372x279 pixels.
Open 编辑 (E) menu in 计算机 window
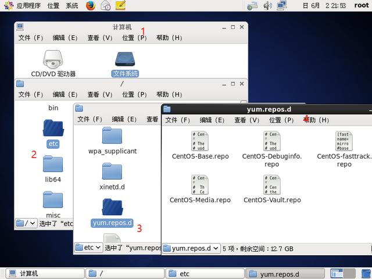click(65, 38)
